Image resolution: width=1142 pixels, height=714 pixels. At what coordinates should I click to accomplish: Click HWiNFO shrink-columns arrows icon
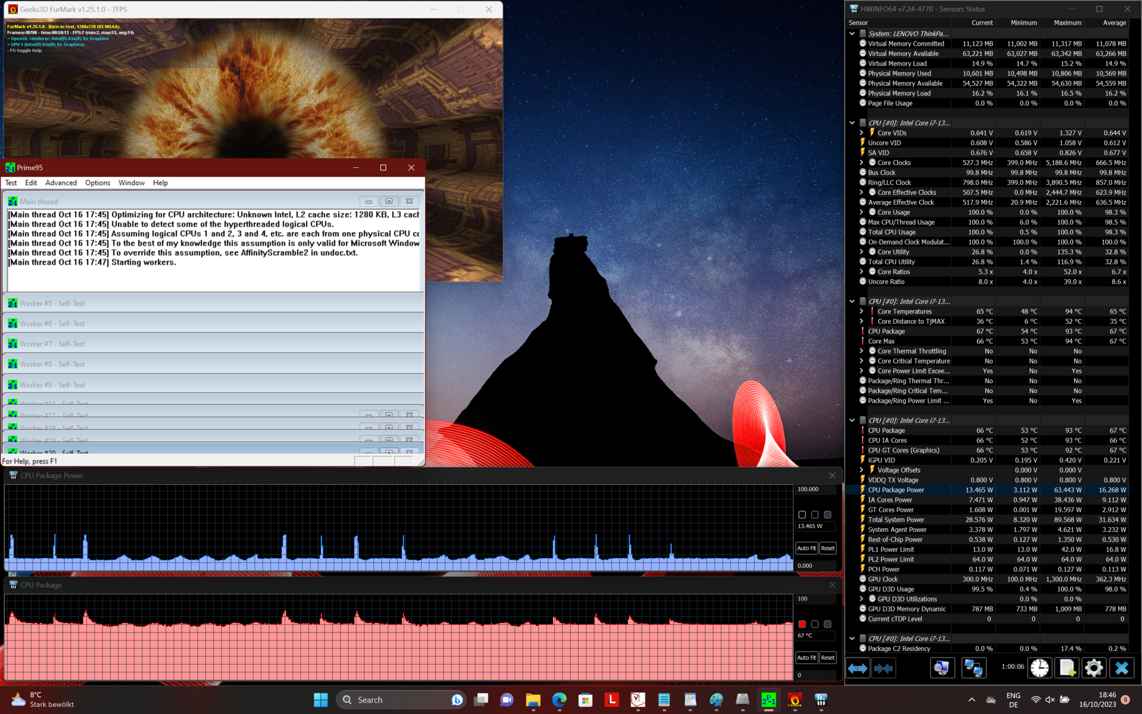883,668
